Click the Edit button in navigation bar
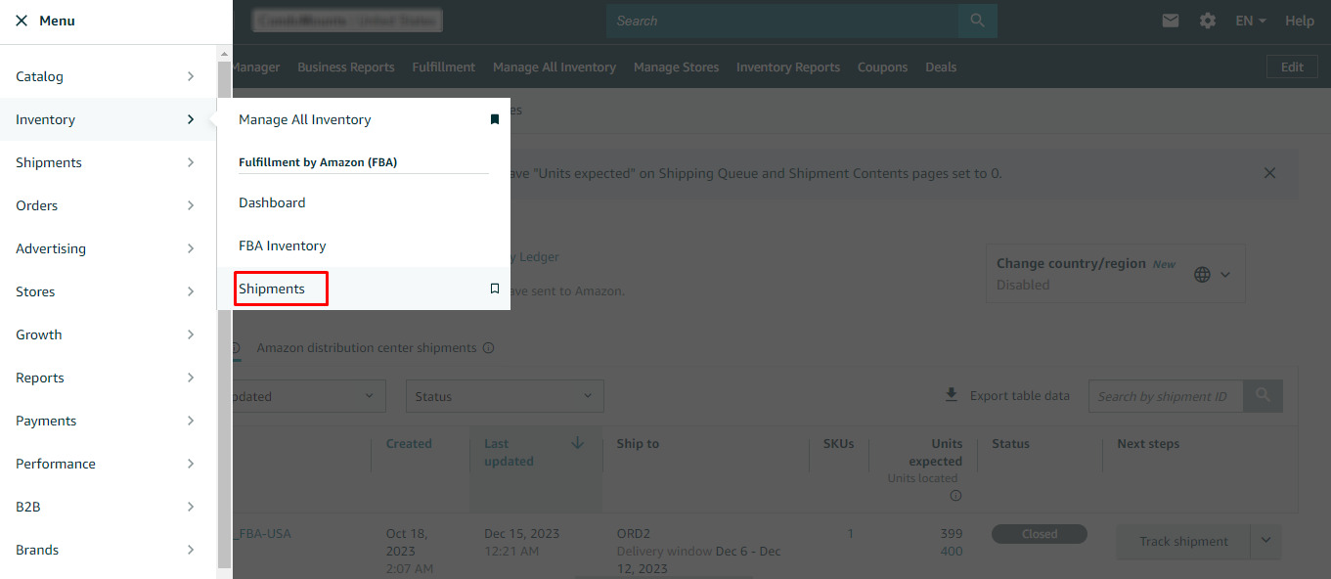This screenshot has height=579, width=1331. click(x=1292, y=67)
